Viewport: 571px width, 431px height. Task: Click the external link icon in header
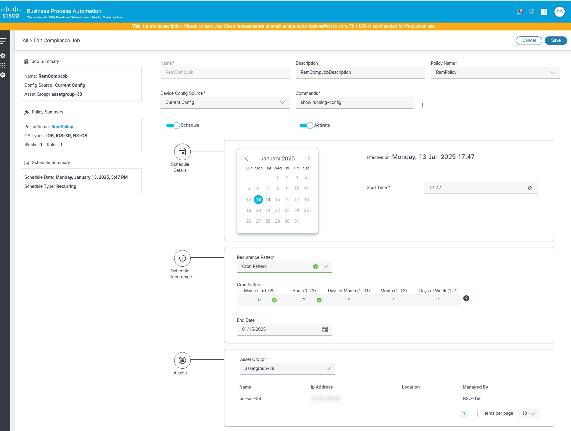click(x=532, y=12)
